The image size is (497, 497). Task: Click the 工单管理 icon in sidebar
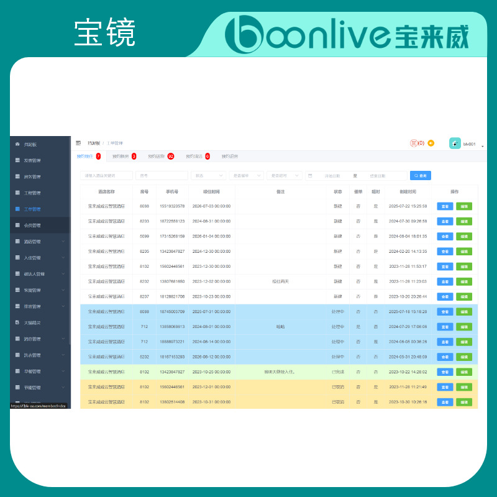(17, 209)
